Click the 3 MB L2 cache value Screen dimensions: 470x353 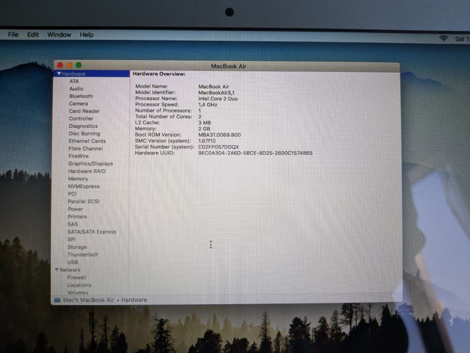pos(205,123)
